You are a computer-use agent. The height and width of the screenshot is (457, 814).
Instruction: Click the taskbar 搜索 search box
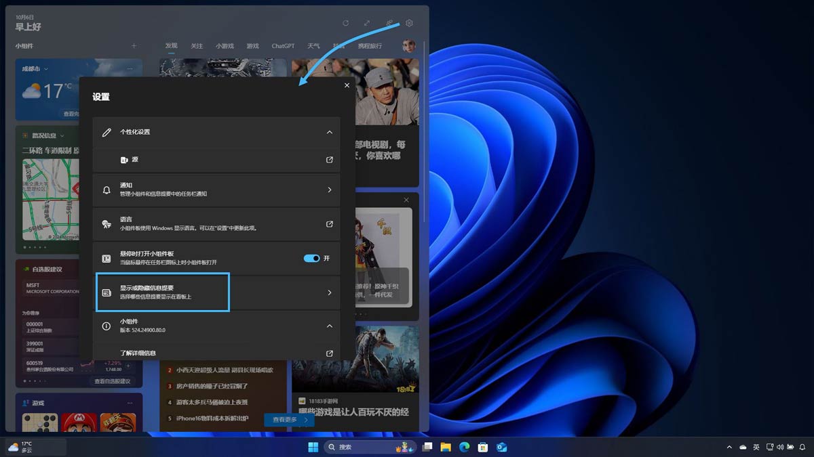[x=360, y=447]
